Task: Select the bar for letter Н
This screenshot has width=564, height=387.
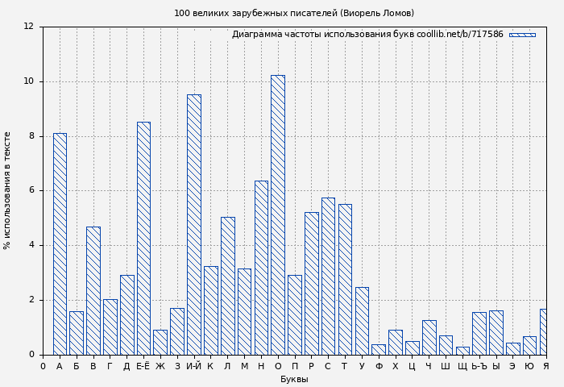Action: pyautogui.click(x=261, y=268)
